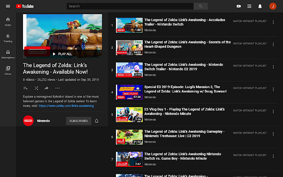This screenshot has height=177, width=283.
Task: Open options menu for Heart-Shaped Dungeon video
Action: pos(273,44)
